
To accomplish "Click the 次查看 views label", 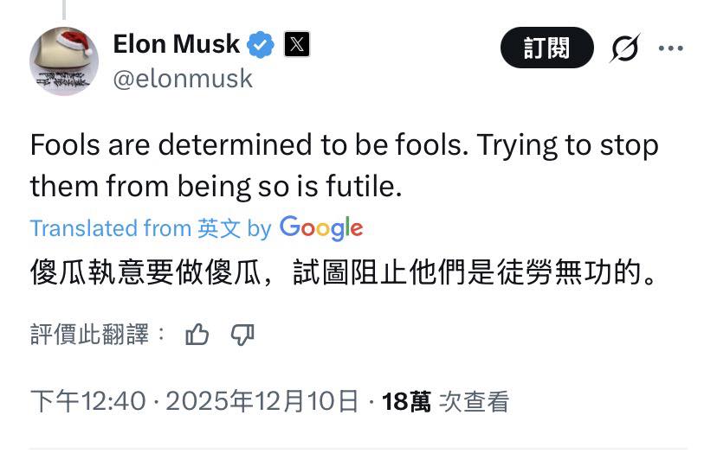I will point(474,401).
